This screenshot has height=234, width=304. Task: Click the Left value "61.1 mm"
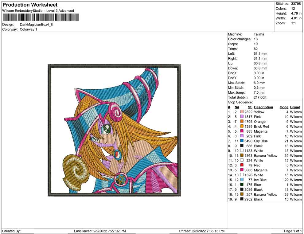260,53
